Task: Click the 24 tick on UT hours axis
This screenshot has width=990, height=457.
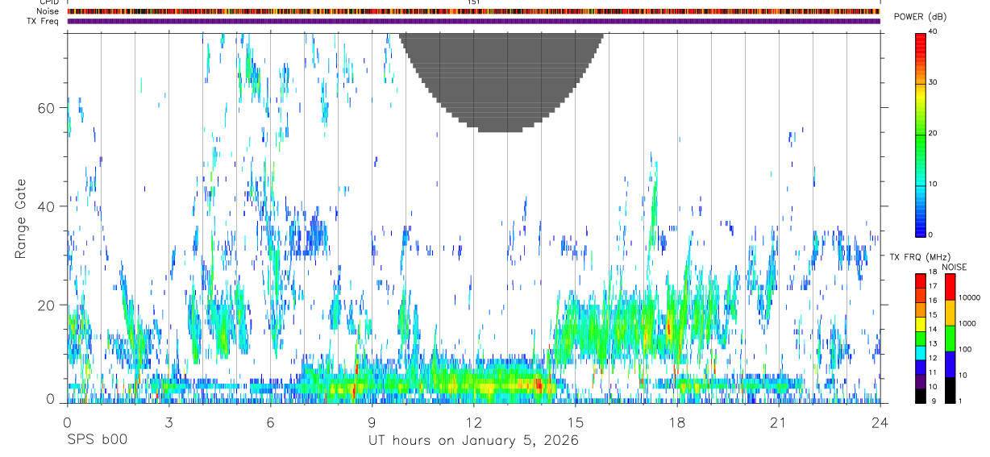Action: tap(880, 422)
